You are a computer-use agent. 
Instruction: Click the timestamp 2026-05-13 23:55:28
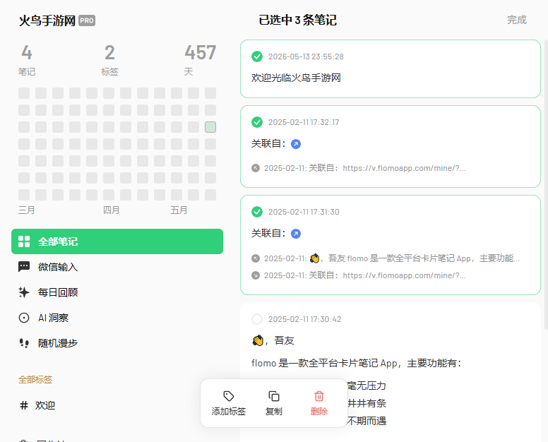[306, 56]
